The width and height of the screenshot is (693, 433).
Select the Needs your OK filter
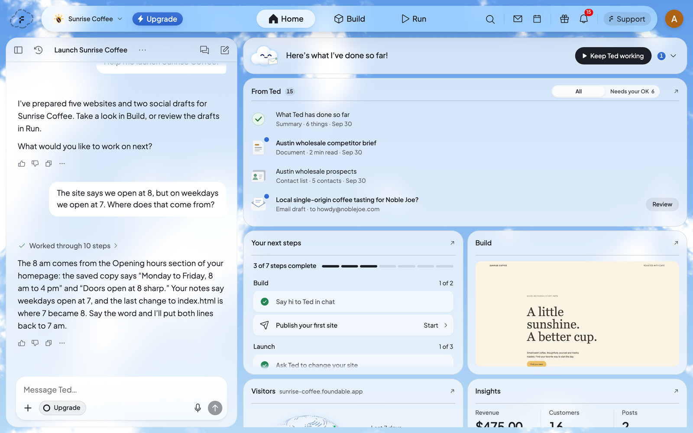pos(632,91)
